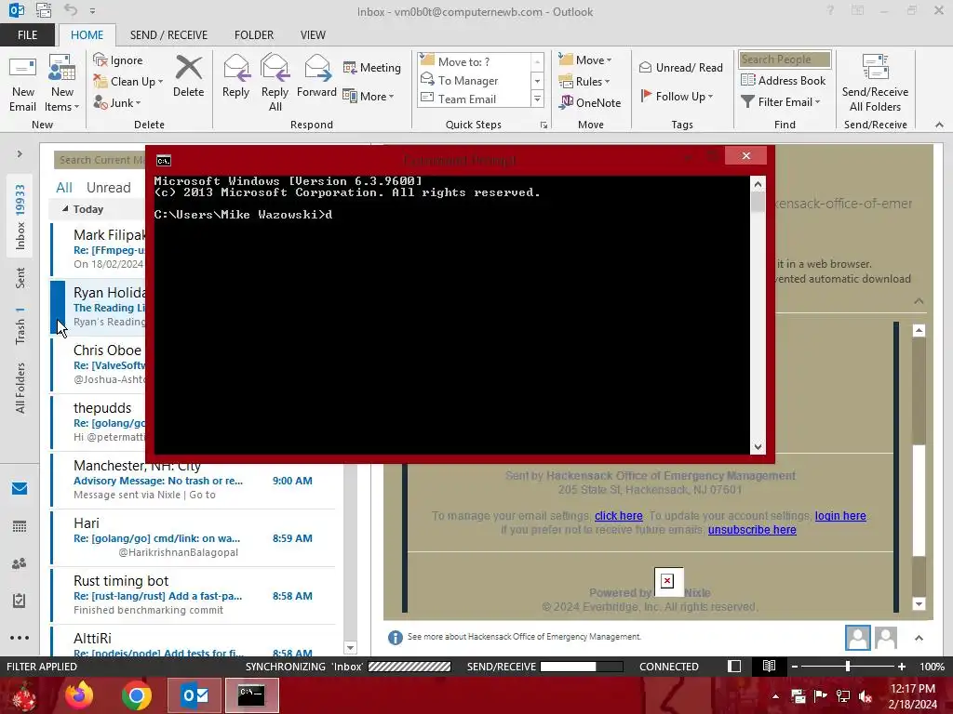Expand the Quick Steps gallery
The width and height of the screenshot is (953, 714).
pyautogui.click(x=537, y=99)
